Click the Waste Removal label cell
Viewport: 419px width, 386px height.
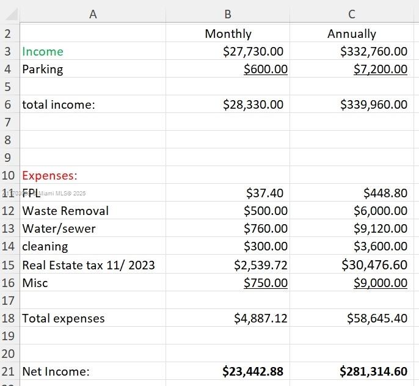[65, 211]
